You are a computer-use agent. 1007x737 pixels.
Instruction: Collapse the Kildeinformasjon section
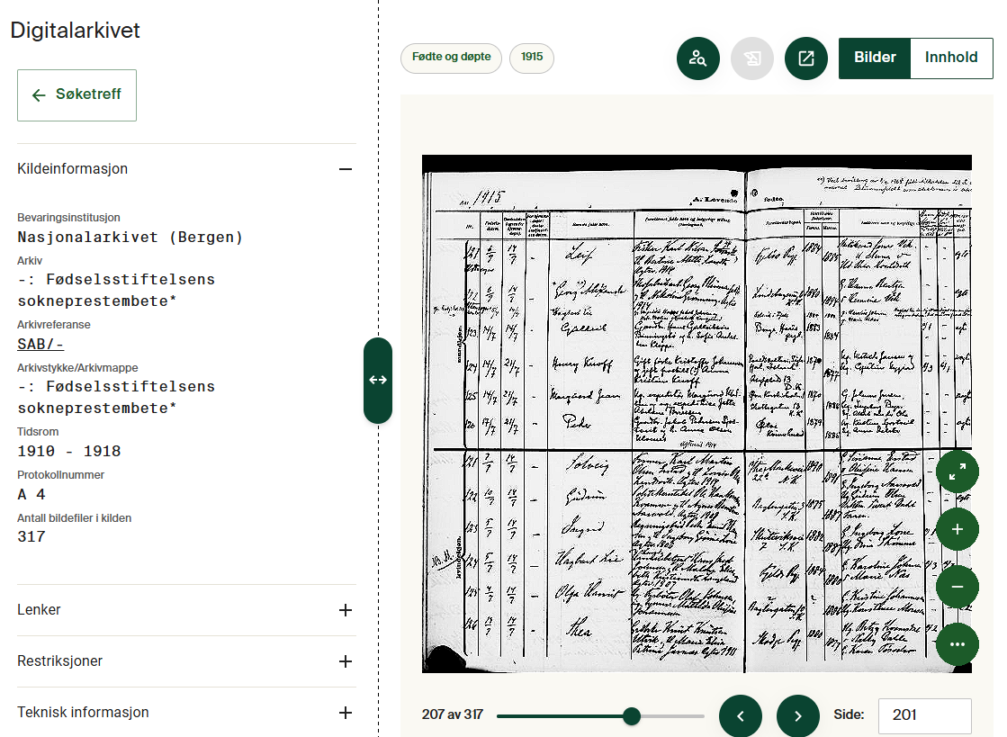(345, 169)
